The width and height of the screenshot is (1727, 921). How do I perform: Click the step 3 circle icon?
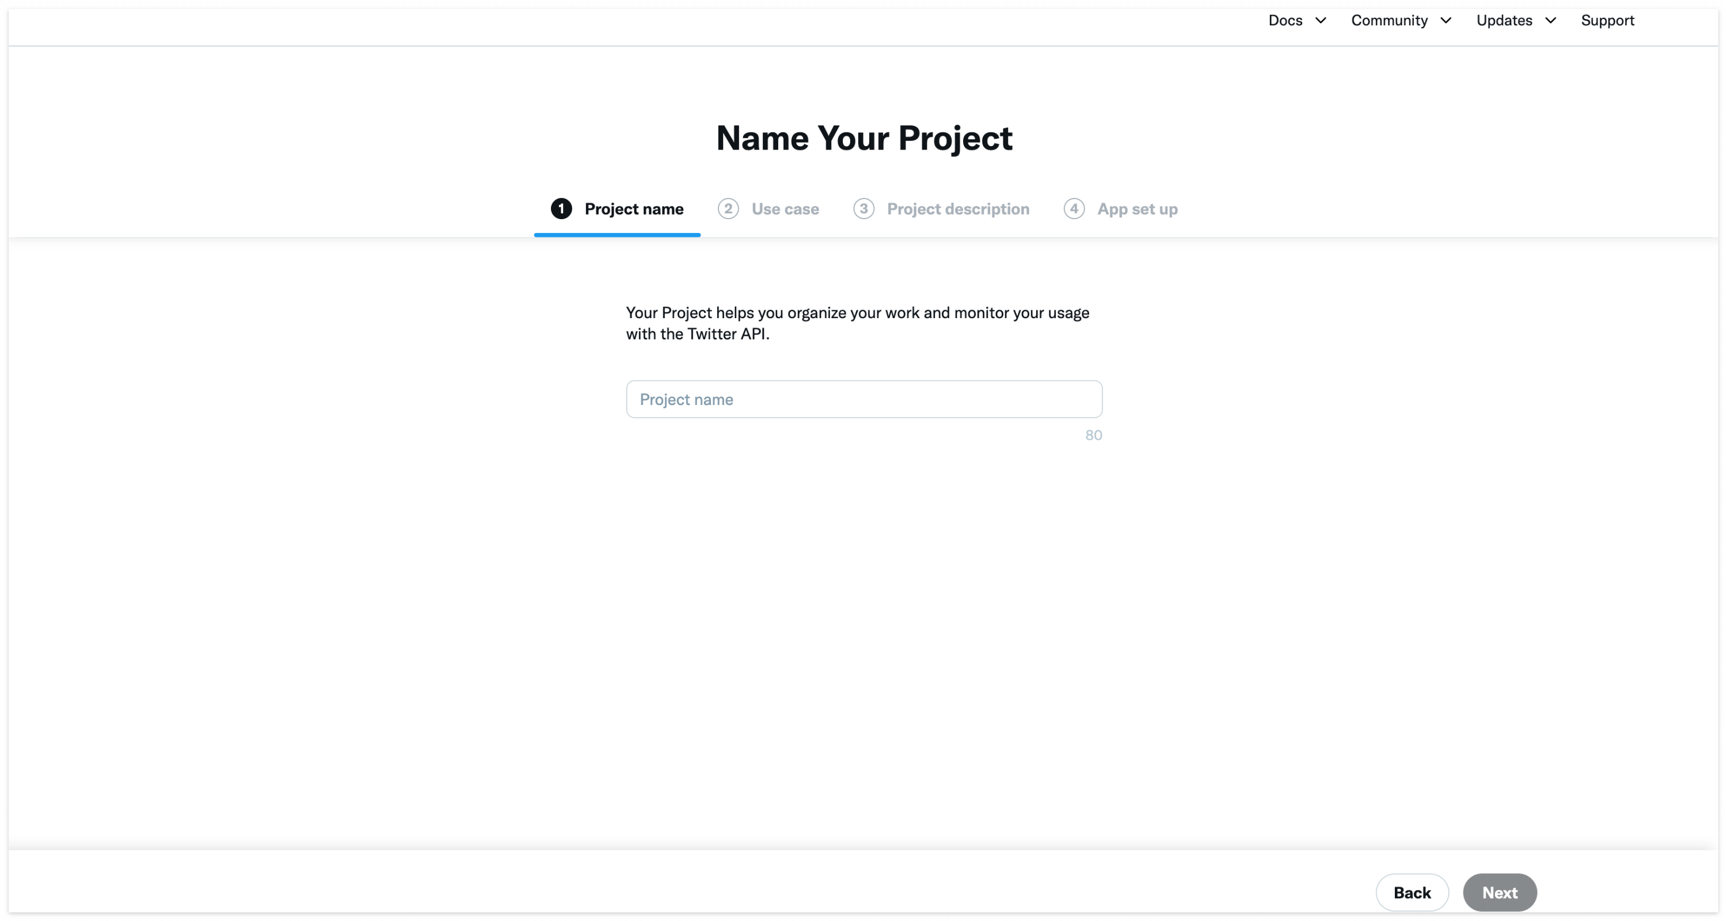click(863, 209)
